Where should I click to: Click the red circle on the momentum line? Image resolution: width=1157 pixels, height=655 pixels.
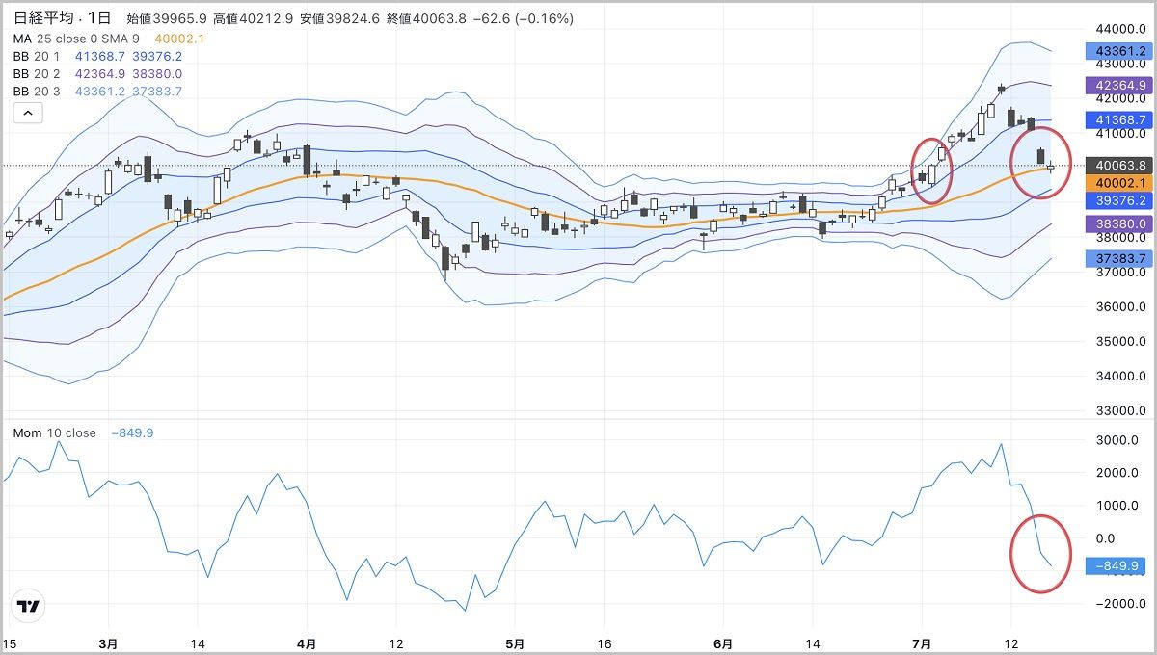1040,554
